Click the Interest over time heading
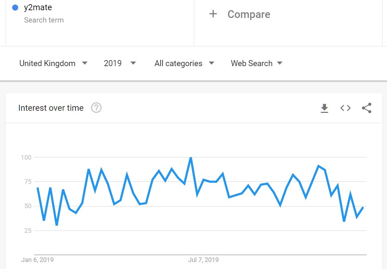The height and width of the screenshot is (269, 387). coord(51,108)
